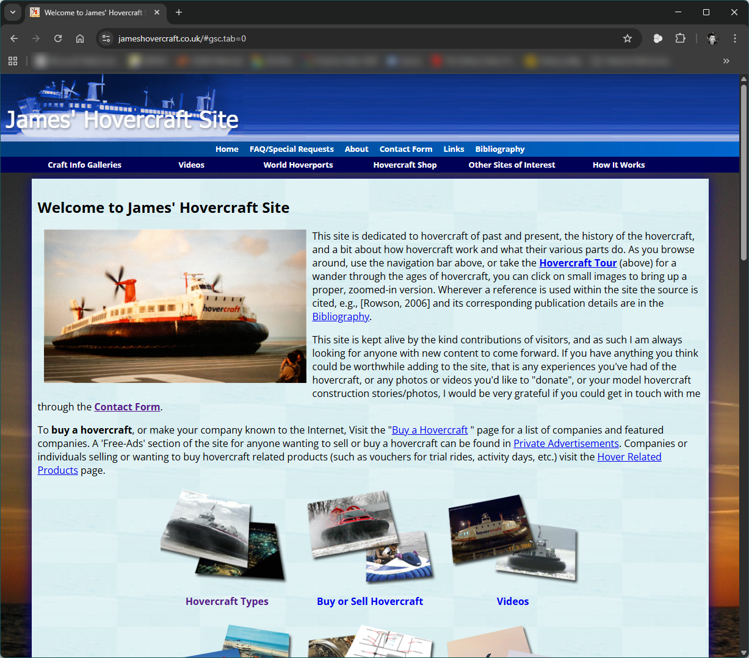The width and height of the screenshot is (749, 658).
Task: Show more bookmarks with the chevron
Action: (x=726, y=61)
